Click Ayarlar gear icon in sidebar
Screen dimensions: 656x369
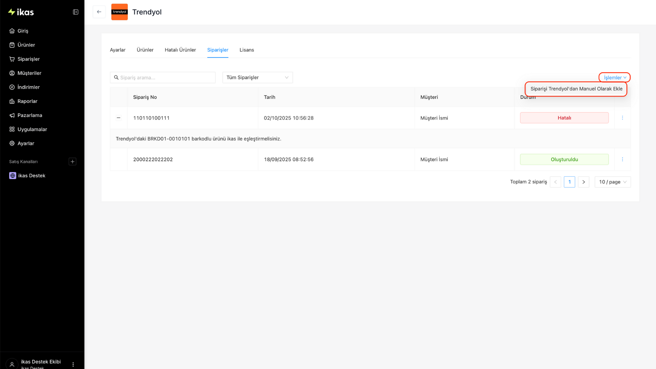[x=12, y=143]
